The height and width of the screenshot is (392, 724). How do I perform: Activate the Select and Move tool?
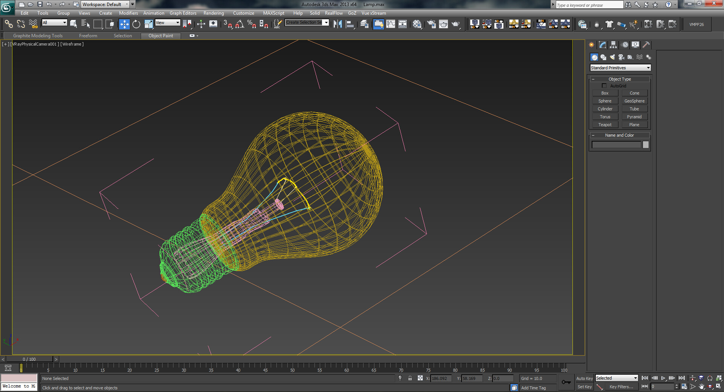(124, 24)
